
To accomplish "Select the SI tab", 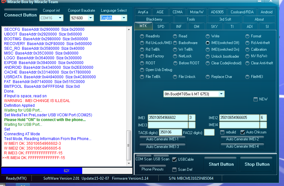I will click(267, 26).
